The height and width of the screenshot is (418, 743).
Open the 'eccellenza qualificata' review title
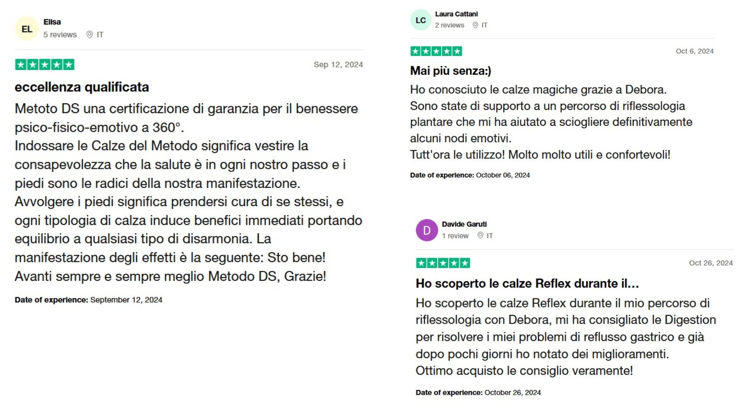(82, 87)
